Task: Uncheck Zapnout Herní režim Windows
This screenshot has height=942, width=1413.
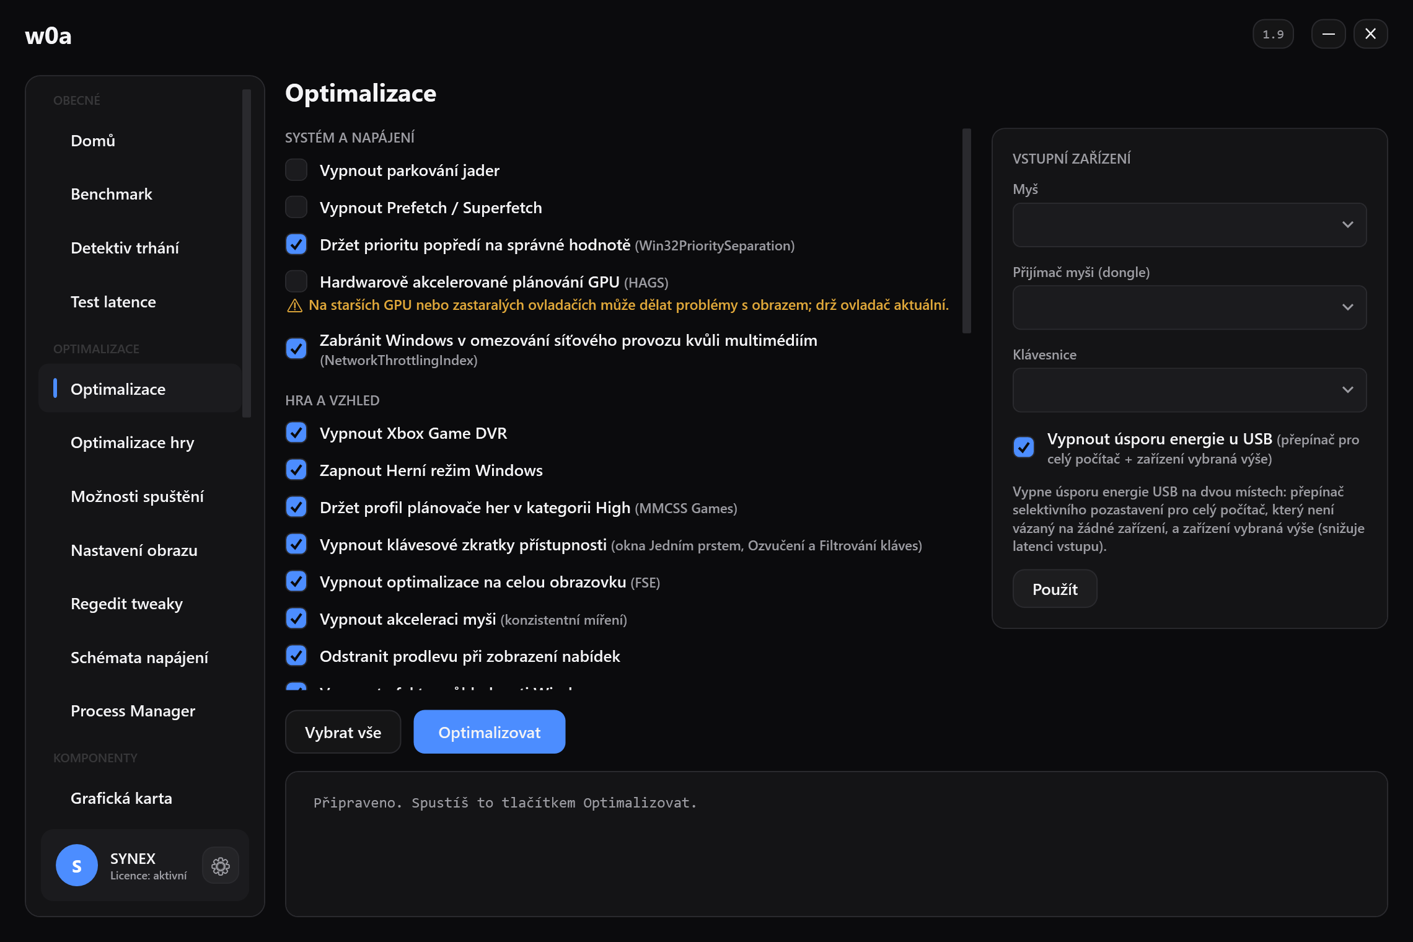Action: [296, 470]
